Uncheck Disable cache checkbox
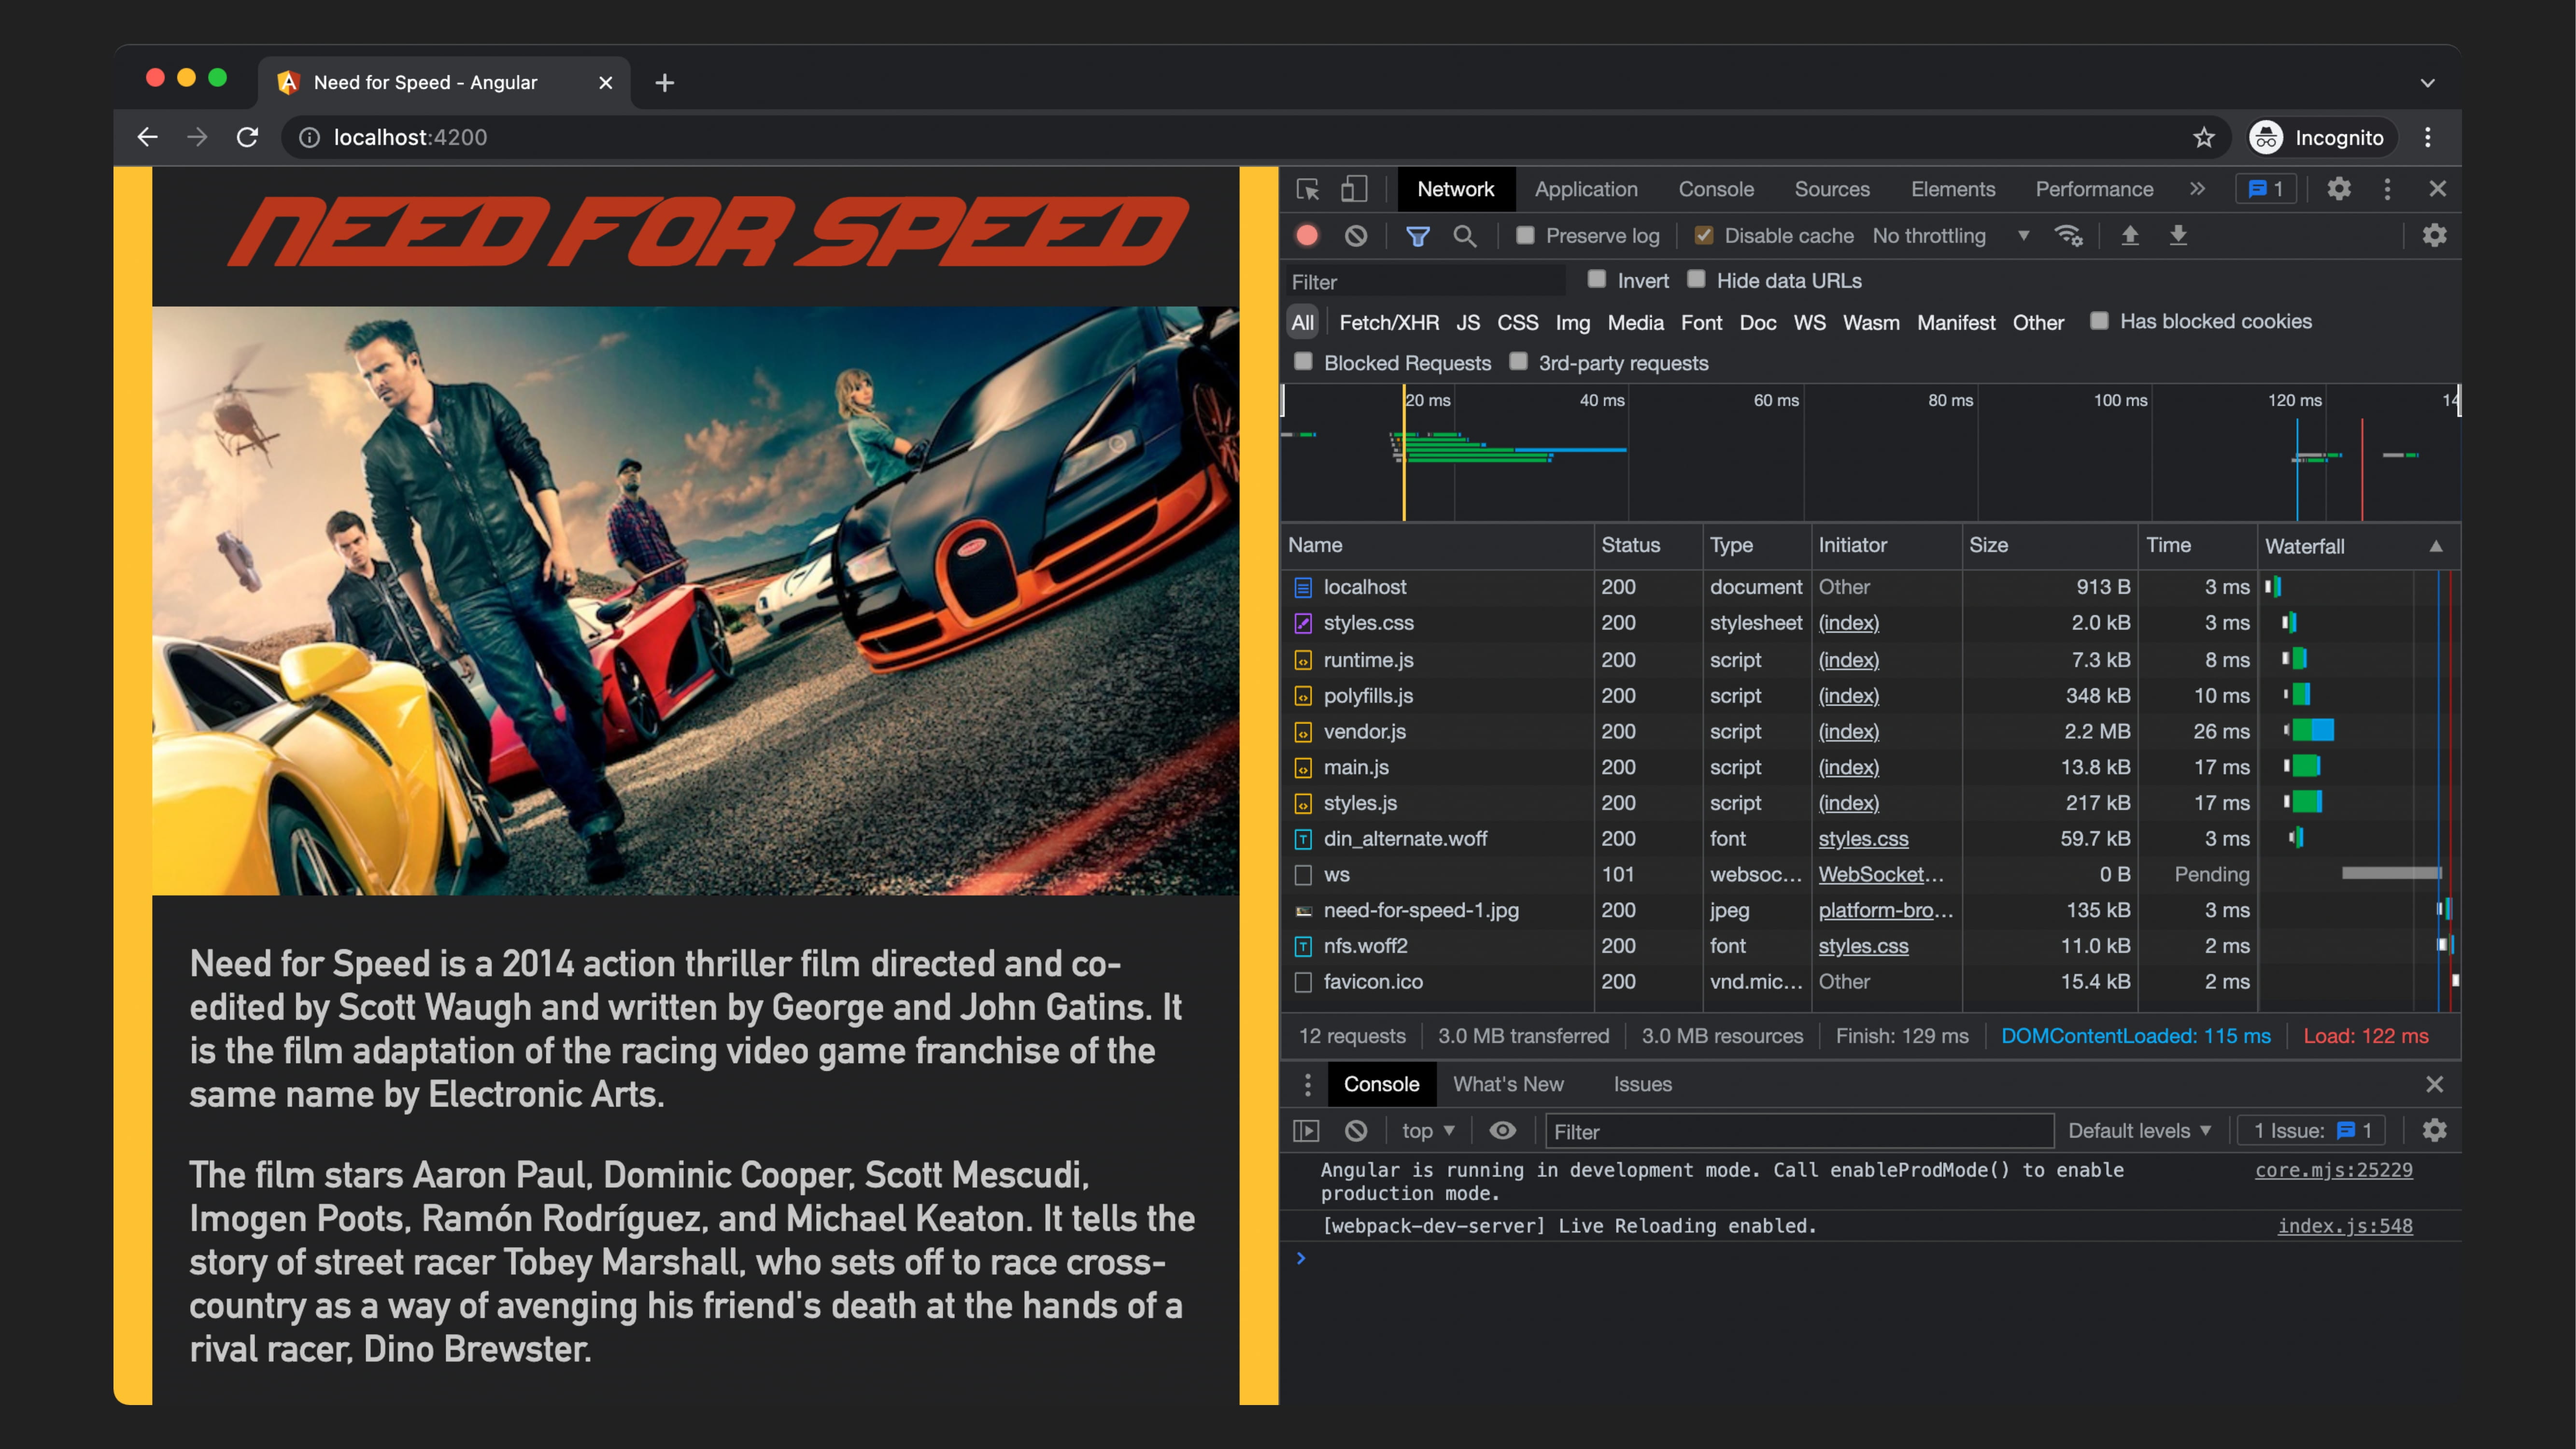 [x=1703, y=236]
